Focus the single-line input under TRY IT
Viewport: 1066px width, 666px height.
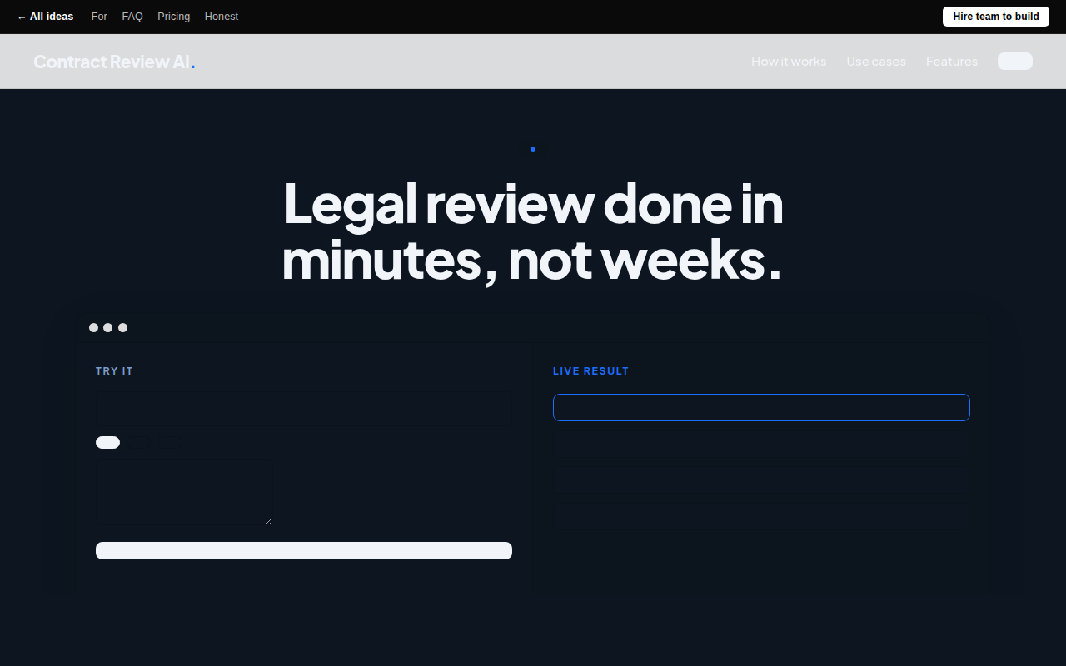pyautogui.click(x=303, y=408)
